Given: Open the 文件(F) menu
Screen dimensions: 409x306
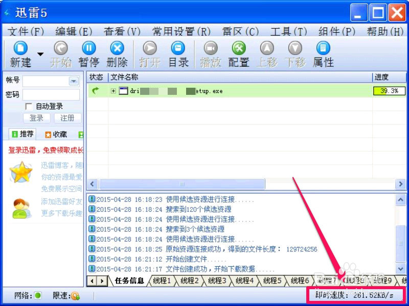Looking at the screenshot, I should tap(26, 32).
